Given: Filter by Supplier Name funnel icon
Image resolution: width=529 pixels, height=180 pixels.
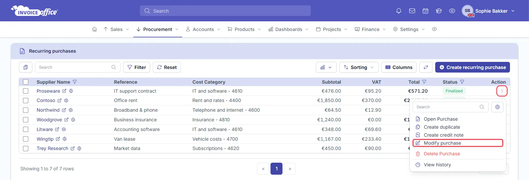Looking at the screenshot, I should (75, 82).
